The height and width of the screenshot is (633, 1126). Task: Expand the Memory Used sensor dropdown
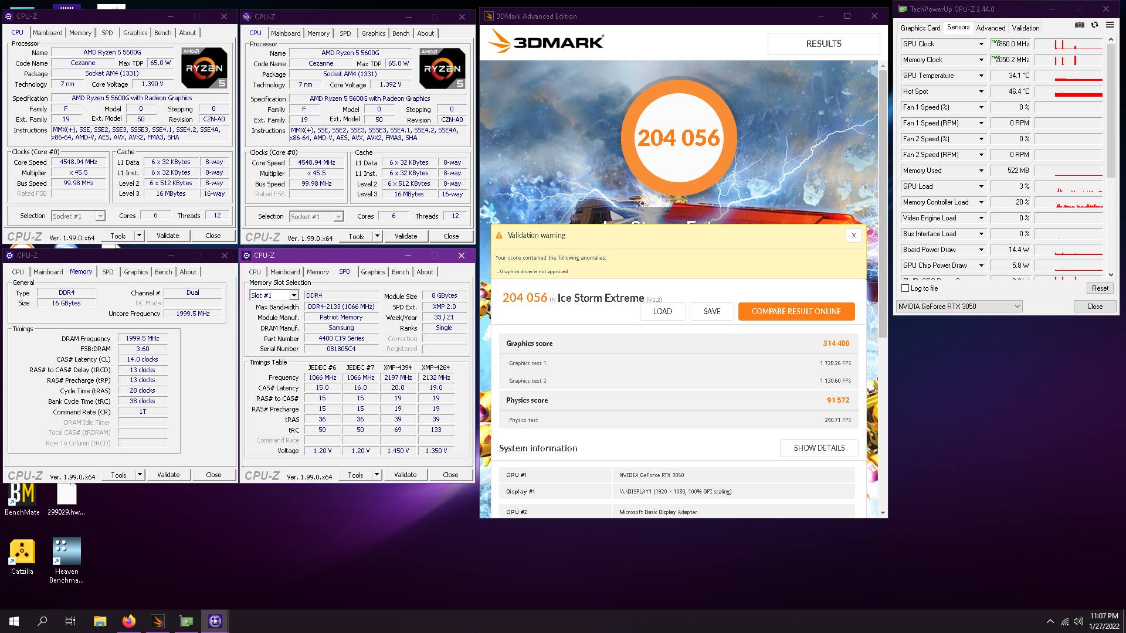[x=981, y=171]
